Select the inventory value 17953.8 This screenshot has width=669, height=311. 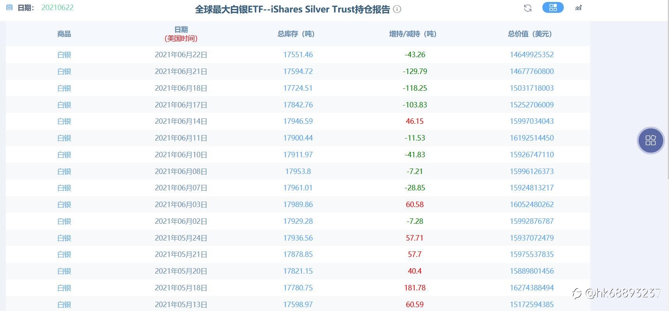click(298, 171)
